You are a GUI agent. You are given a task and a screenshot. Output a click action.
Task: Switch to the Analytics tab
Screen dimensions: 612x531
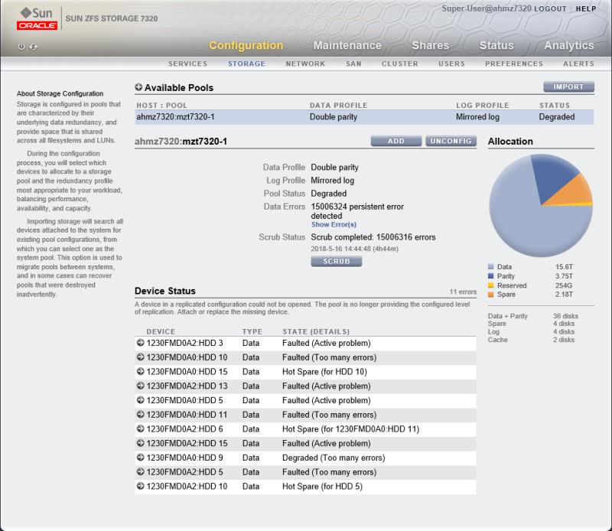568,46
